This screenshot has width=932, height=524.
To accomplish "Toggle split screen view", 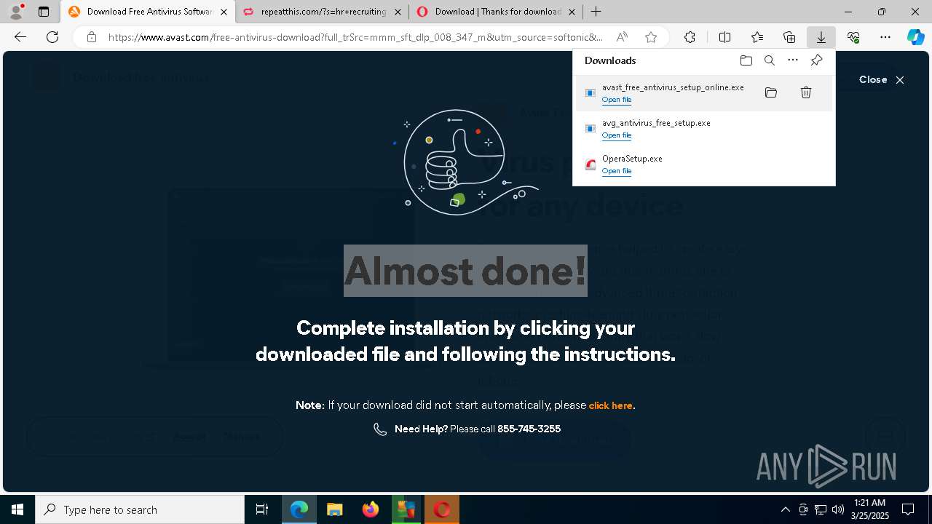I will click(x=724, y=37).
